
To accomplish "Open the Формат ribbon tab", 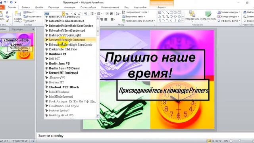I will tap(162, 7).
